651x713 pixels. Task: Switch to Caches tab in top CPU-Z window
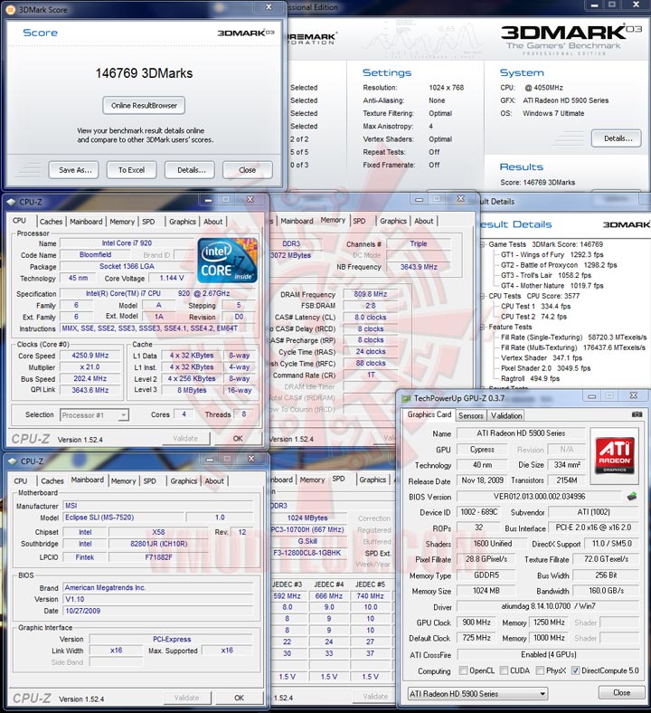[51, 222]
